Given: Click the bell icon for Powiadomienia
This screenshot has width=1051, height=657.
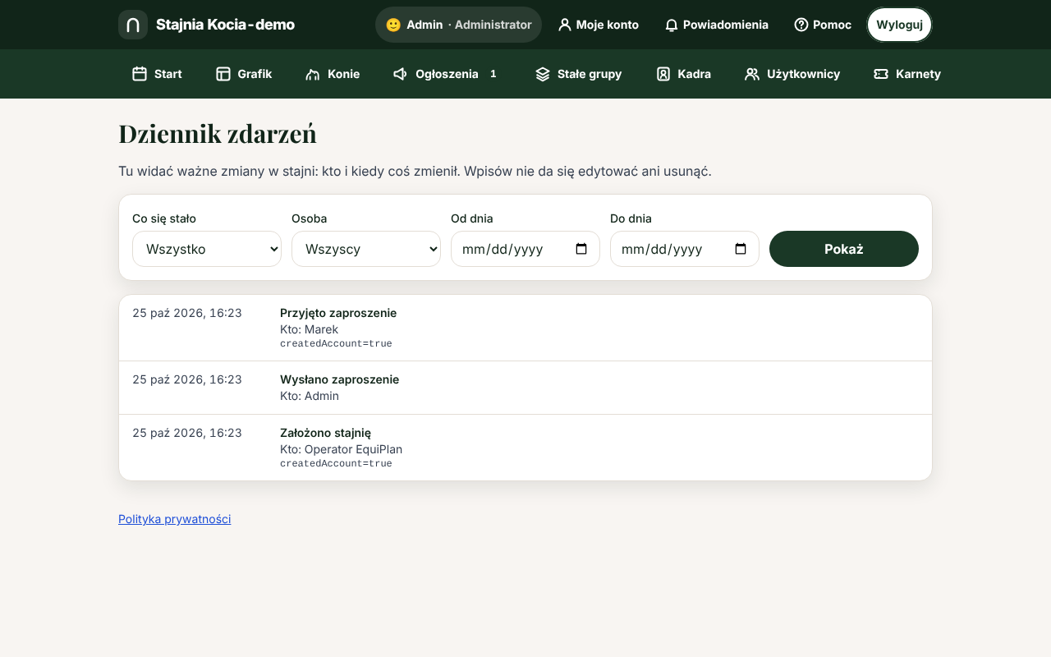Looking at the screenshot, I should coord(672,25).
